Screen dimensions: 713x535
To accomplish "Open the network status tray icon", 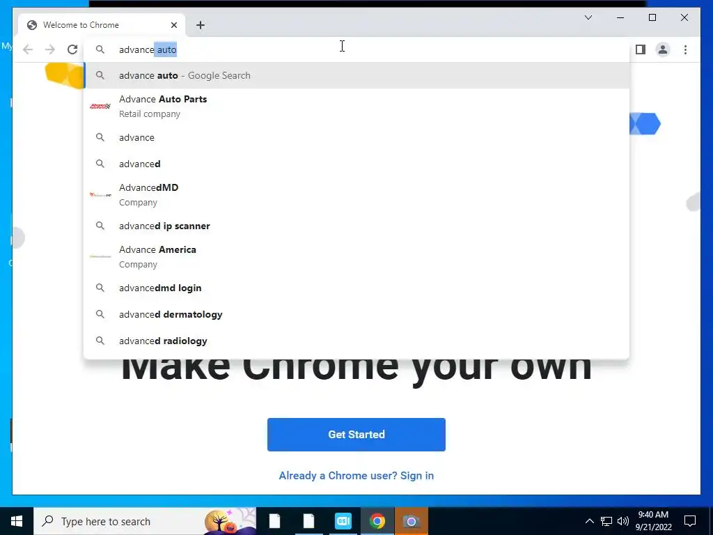I will [606, 521].
